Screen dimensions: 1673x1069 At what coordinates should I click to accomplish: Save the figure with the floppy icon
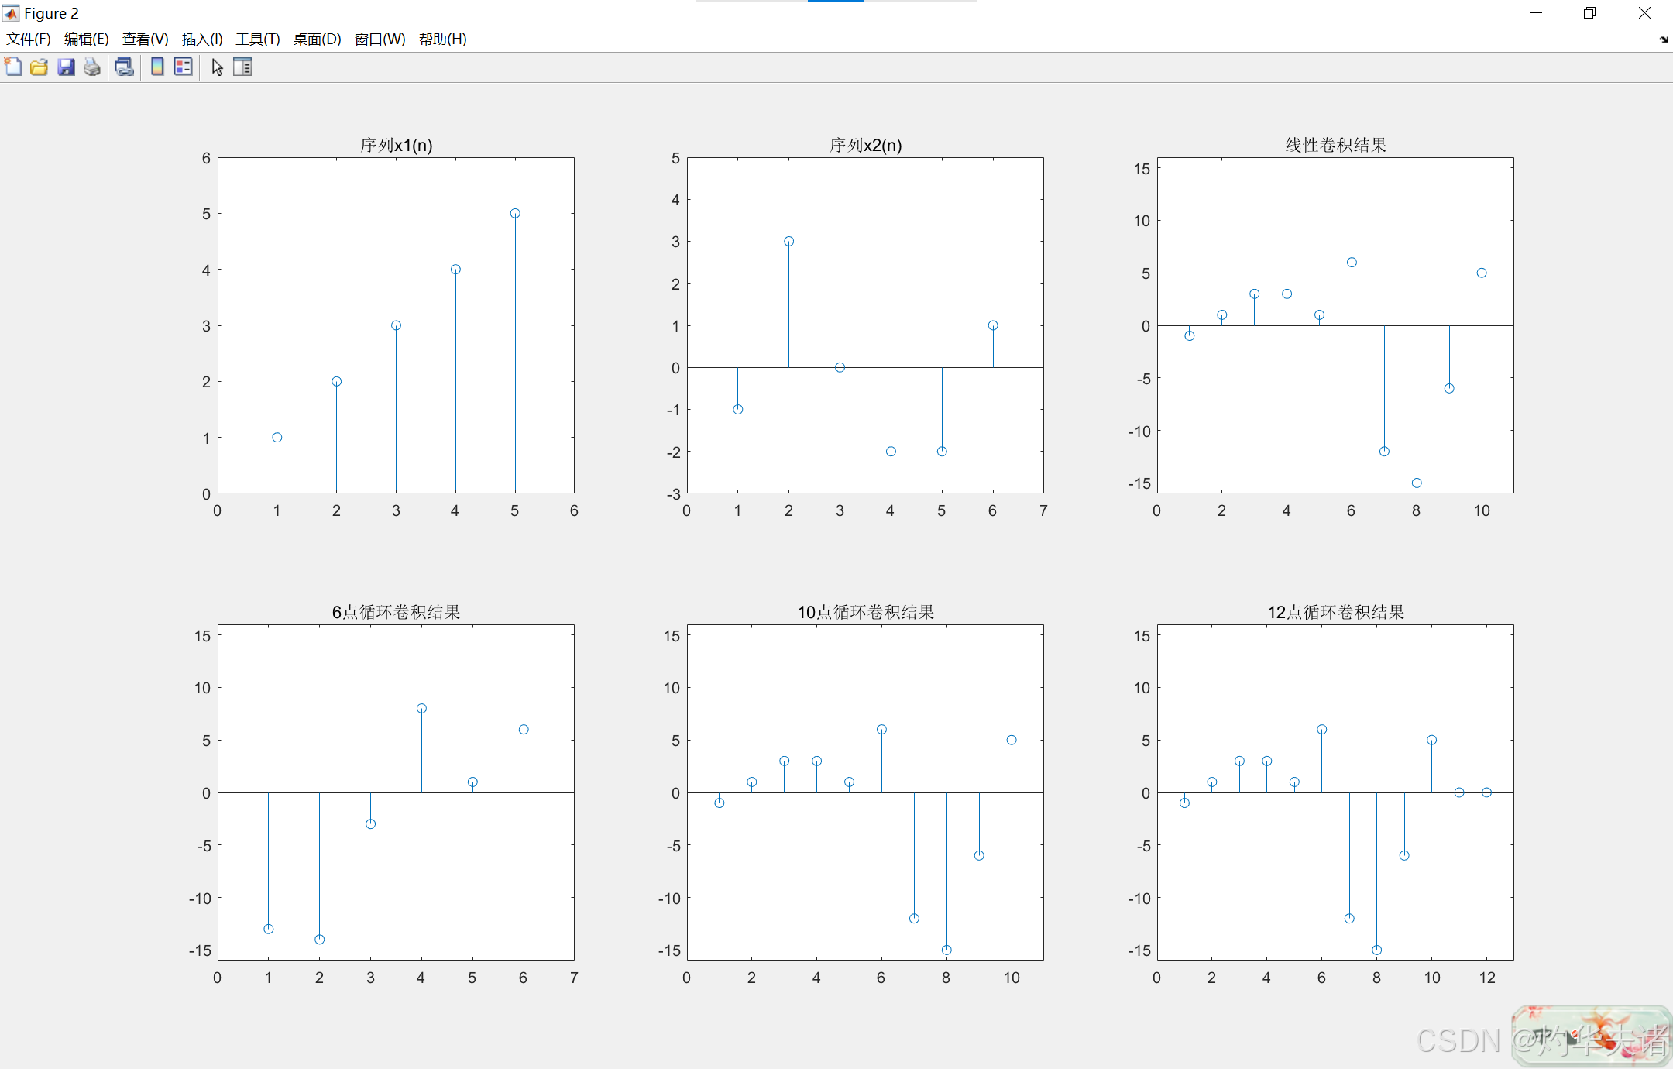click(x=66, y=67)
